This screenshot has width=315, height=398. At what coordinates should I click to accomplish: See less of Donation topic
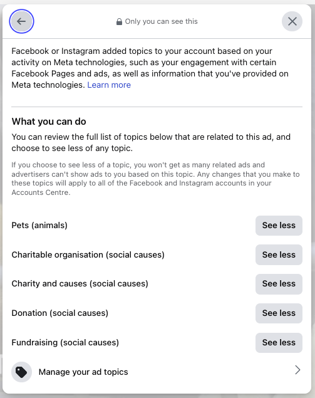tap(279, 313)
